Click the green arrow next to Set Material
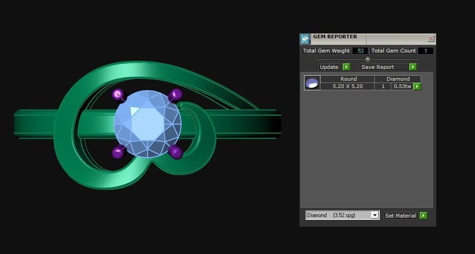The image size is (475, 254). [423, 216]
